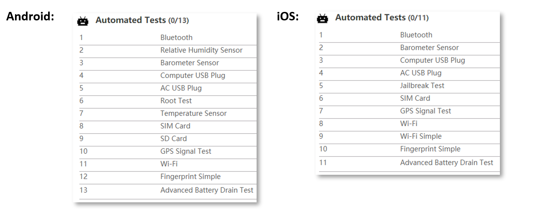
Task: Click Bluetooth in the Android list
Action: [x=176, y=38]
